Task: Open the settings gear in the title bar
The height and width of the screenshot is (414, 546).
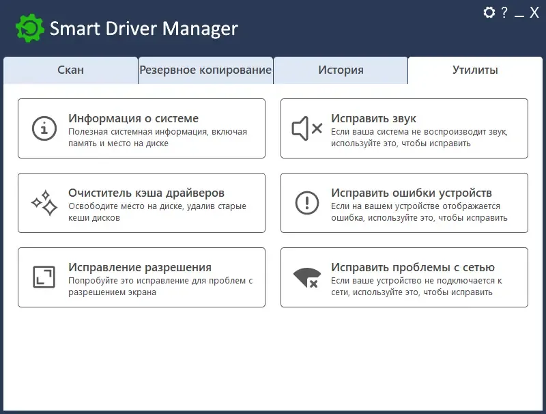Action: [x=488, y=12]
